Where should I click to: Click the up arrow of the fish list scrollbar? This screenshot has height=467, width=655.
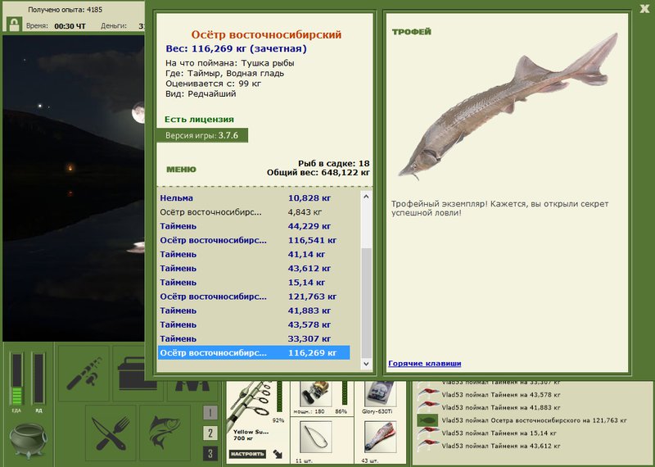(x=366, y=197)
